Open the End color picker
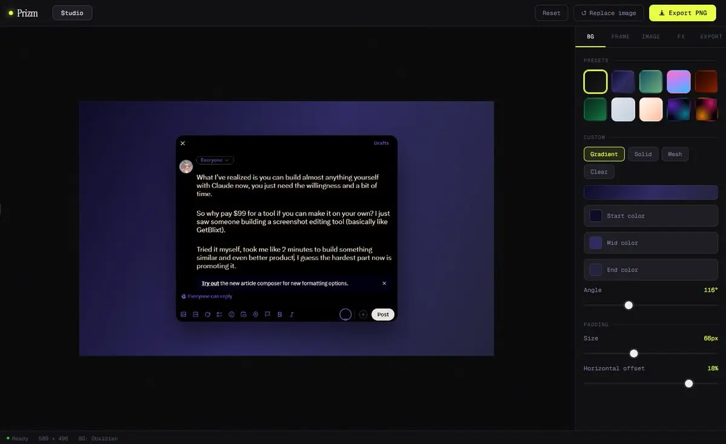The height and width of the screenshot is (444, 726). pyautogui.click(x=651, y=270)
